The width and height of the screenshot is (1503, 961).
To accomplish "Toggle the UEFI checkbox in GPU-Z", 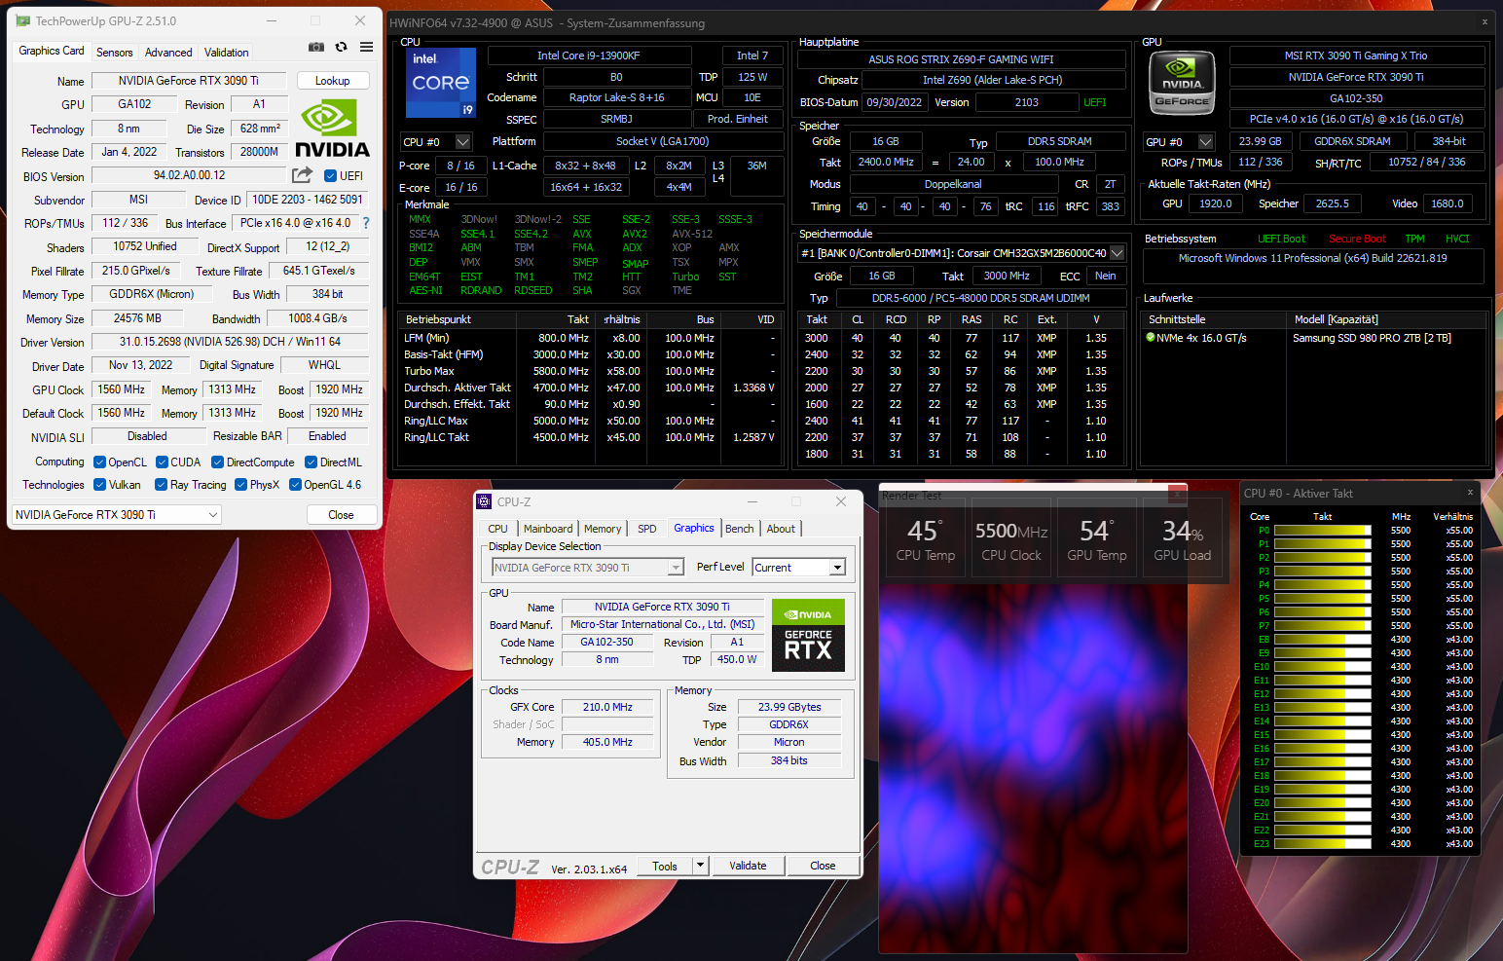I will tap(330, 176).
